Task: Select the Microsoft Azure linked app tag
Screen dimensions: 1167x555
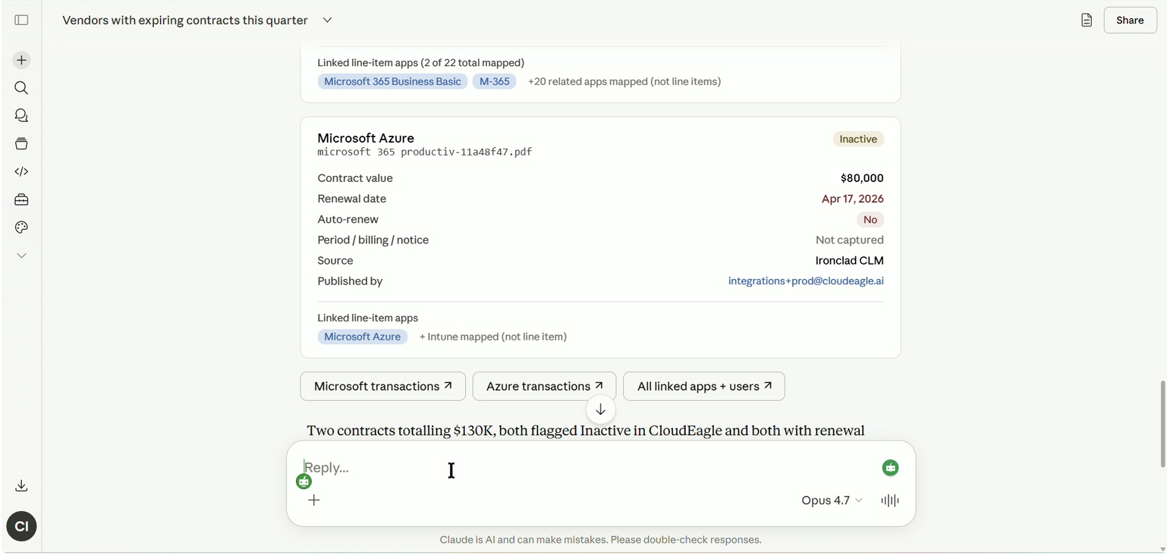Action: click(362, 337)
